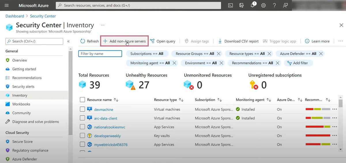Screen dimensions: 346x163
Task: Click Assign tags button
Action: pos(197,41)
